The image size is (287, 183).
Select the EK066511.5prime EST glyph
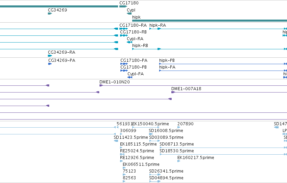click(x=124, y=168)
